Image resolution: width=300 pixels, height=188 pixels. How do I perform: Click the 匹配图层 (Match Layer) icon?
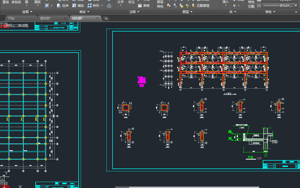[193, 5]
